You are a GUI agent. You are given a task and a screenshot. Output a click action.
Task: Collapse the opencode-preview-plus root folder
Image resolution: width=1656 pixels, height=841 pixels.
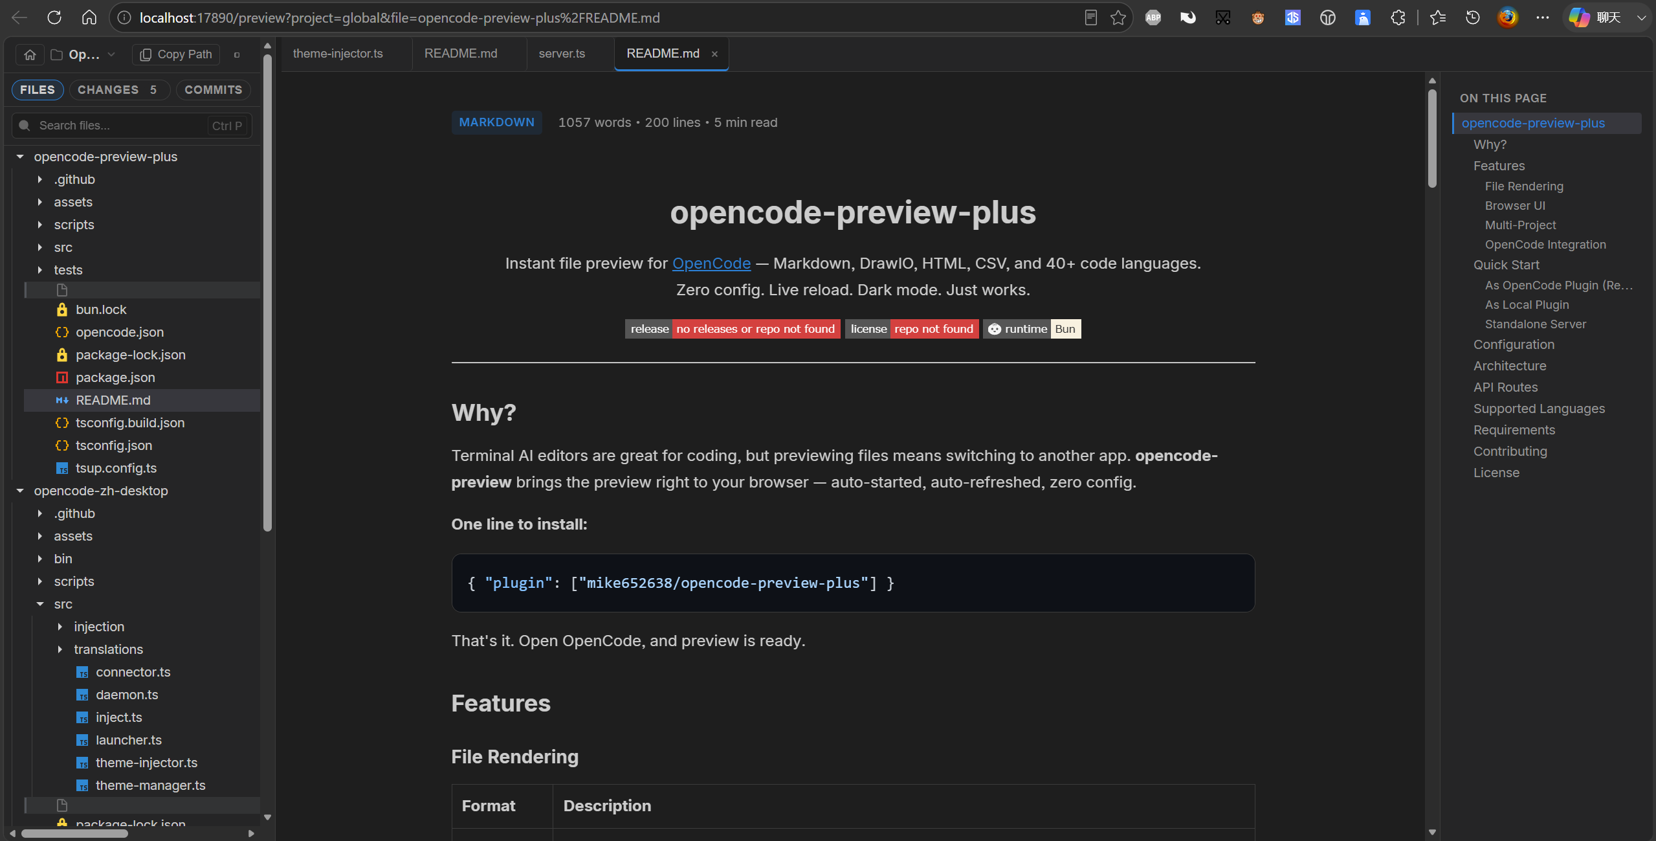pyautogui.click(x=20, y=157)
